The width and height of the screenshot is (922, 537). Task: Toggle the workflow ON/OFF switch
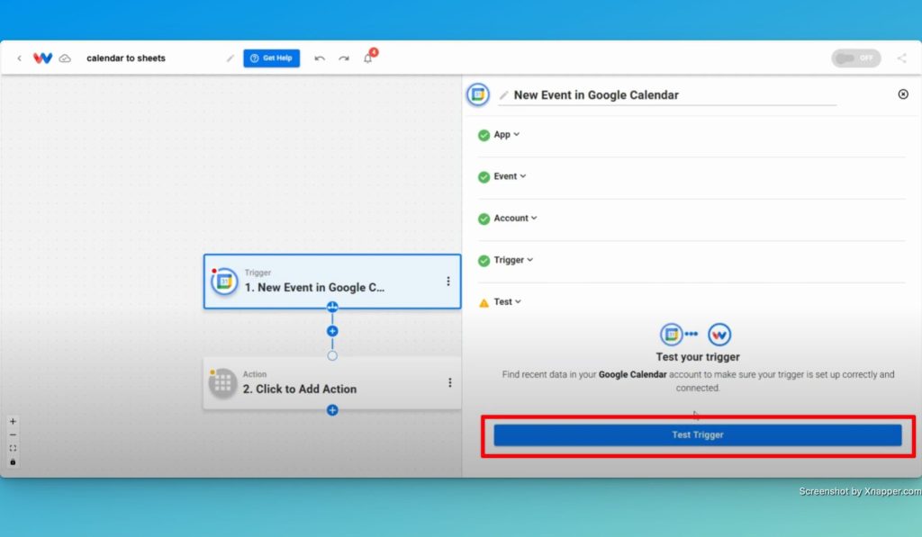tap(856, 58)
